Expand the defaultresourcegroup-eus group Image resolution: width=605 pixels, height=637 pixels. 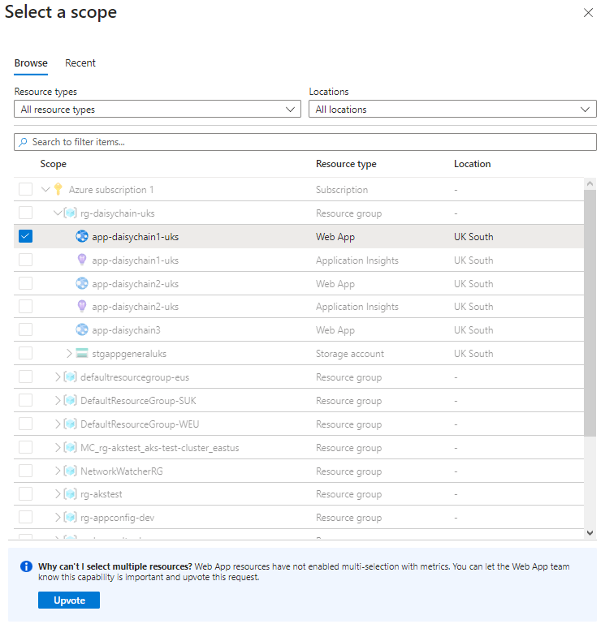[x=58, y=377]
